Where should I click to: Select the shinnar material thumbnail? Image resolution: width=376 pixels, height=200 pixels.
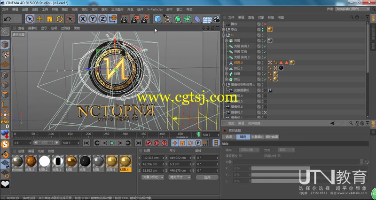click(x=17, y=163)
